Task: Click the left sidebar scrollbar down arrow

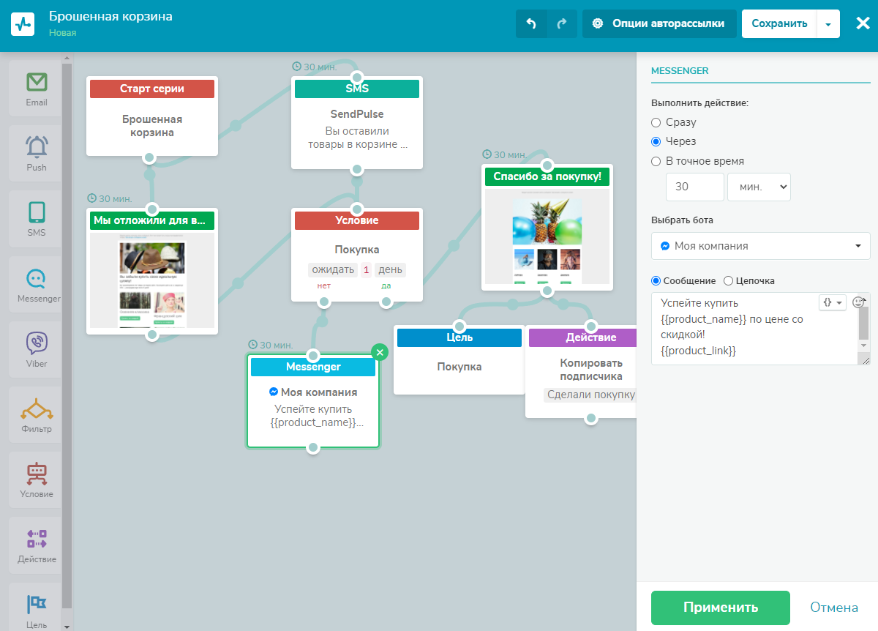Action: (x=67, y=627)
